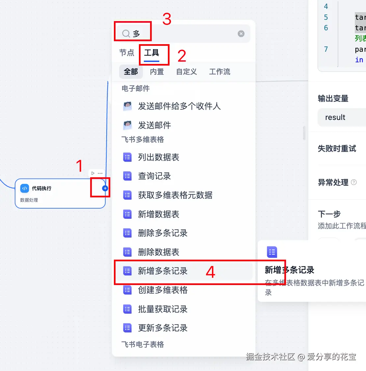366x371 pixels.
Task: Switch to the 工具 tab
Action: point(152,52)
